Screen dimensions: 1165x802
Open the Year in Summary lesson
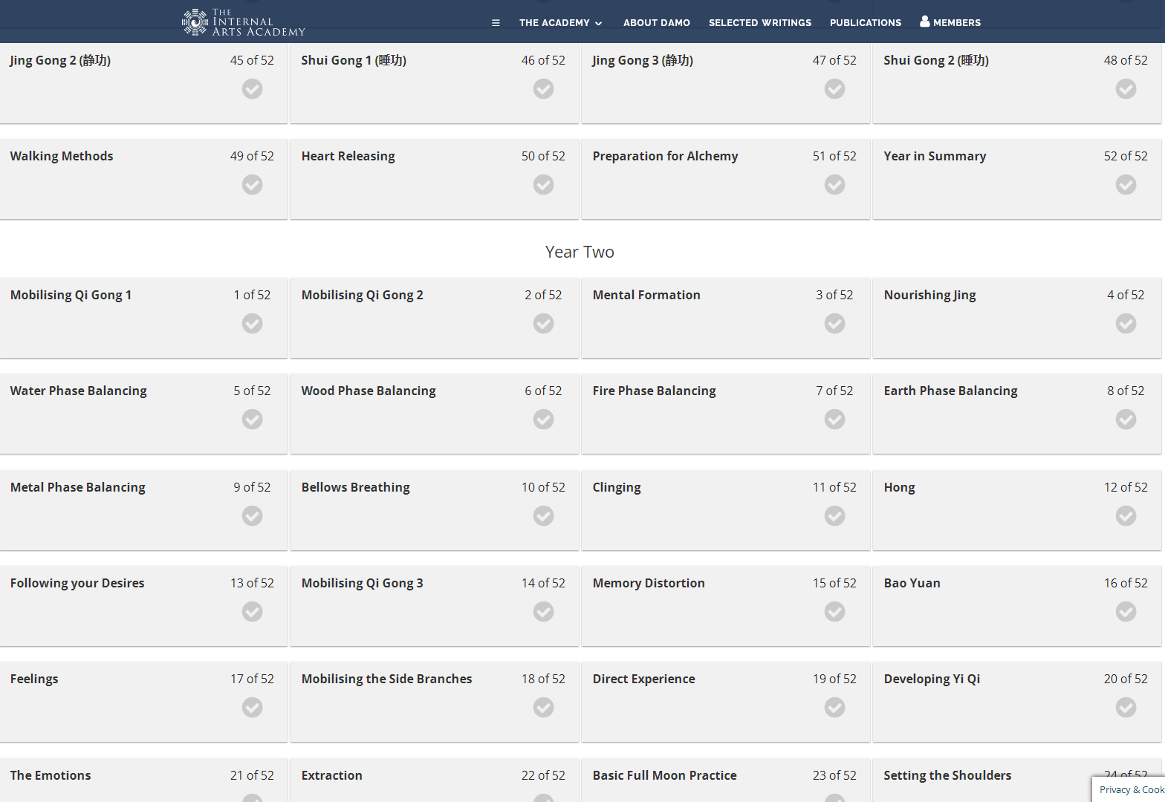point(935,156)
